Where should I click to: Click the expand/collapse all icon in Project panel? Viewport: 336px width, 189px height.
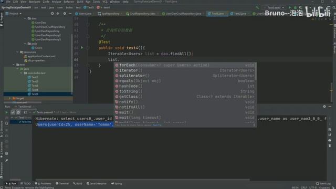pyautogui.click(x=58, y=14)
